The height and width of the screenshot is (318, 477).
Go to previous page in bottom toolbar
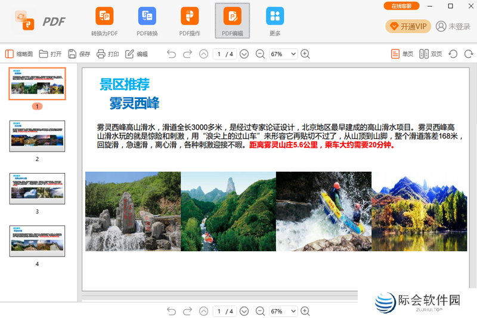(203, 311)
